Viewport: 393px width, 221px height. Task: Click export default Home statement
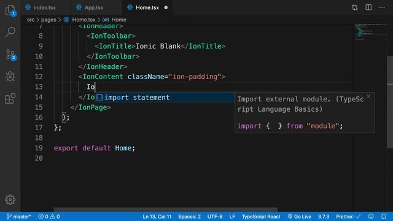coord(94,148)
